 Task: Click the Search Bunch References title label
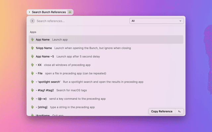[x=49, y=12]
